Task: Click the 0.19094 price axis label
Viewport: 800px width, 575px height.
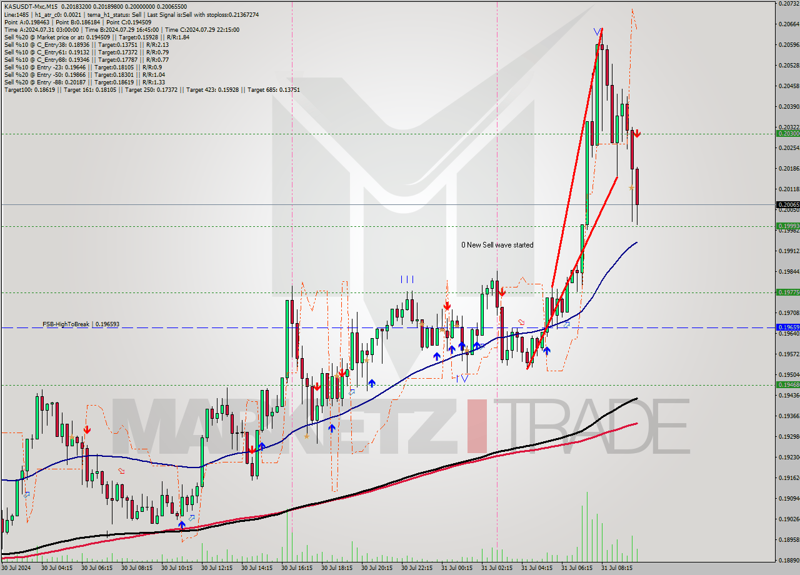Action: pyautogui.click(x=788, y=499)
